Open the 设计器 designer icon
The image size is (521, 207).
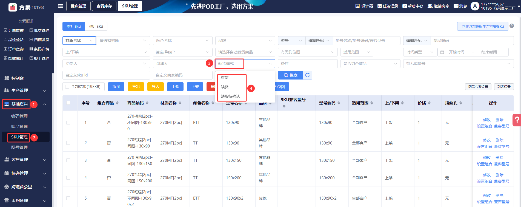[357, 6]
